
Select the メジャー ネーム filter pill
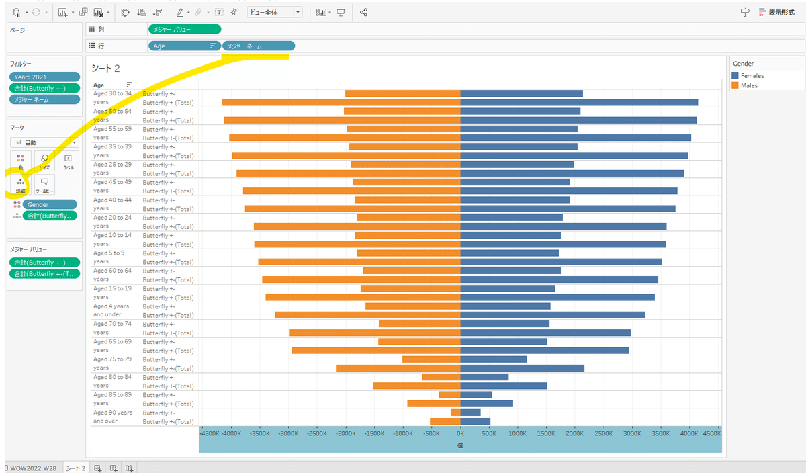coord(45,99)
